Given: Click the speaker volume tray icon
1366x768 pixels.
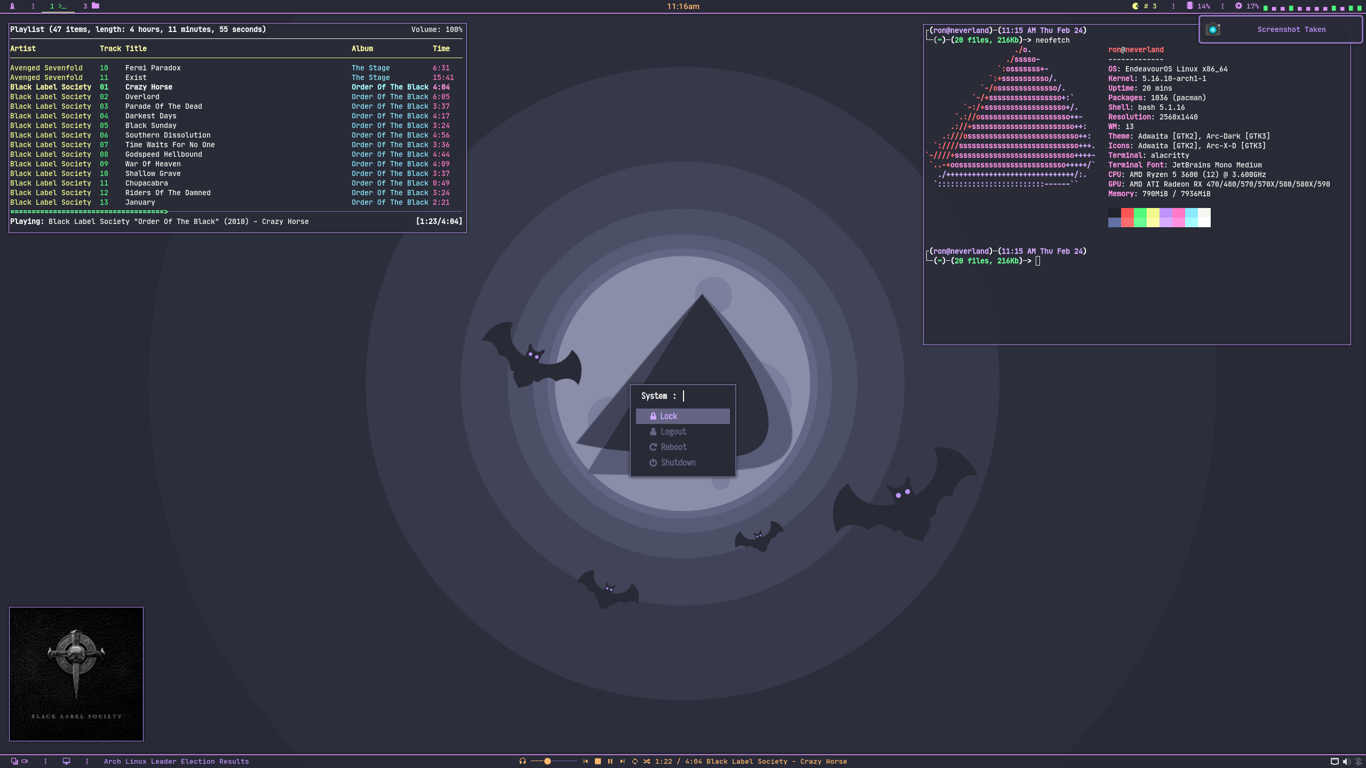Looking at the screenshot, I should tap(1346, 761).
